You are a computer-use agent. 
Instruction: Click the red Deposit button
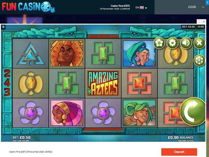[x=179, y=152]
